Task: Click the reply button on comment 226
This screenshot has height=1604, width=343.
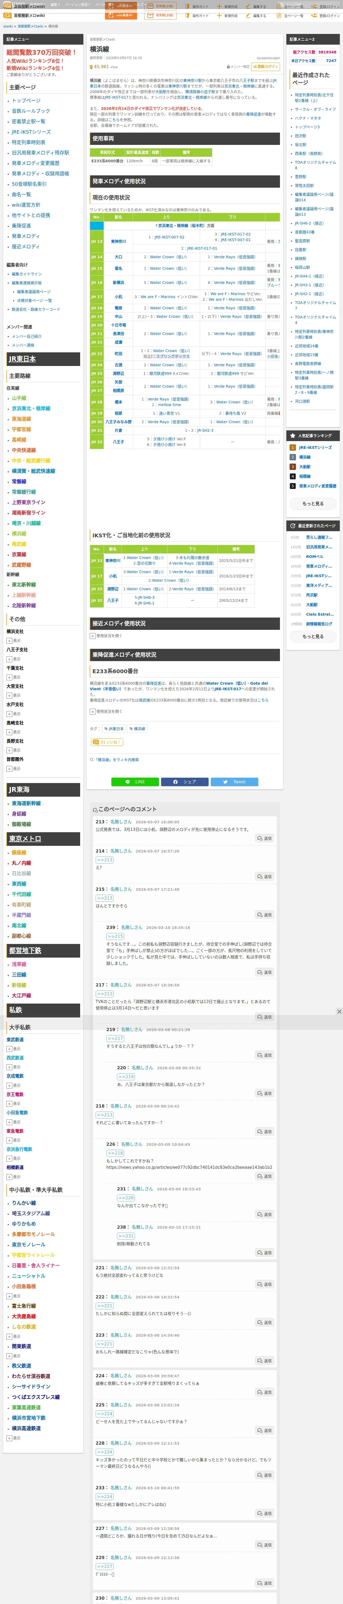Action: coord(264,1176)
